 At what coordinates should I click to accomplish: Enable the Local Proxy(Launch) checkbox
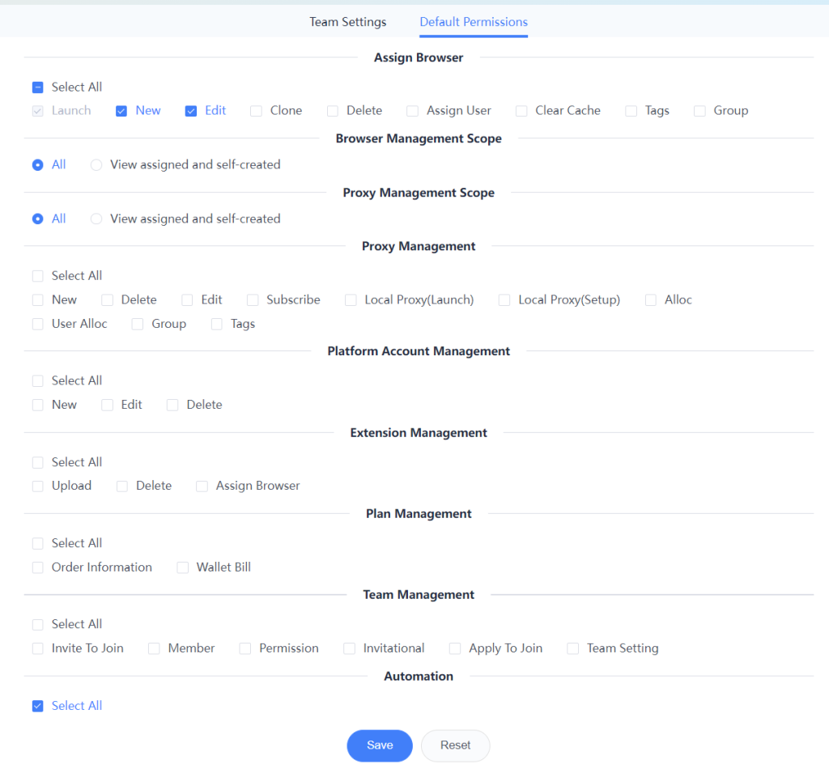point(351,300)
